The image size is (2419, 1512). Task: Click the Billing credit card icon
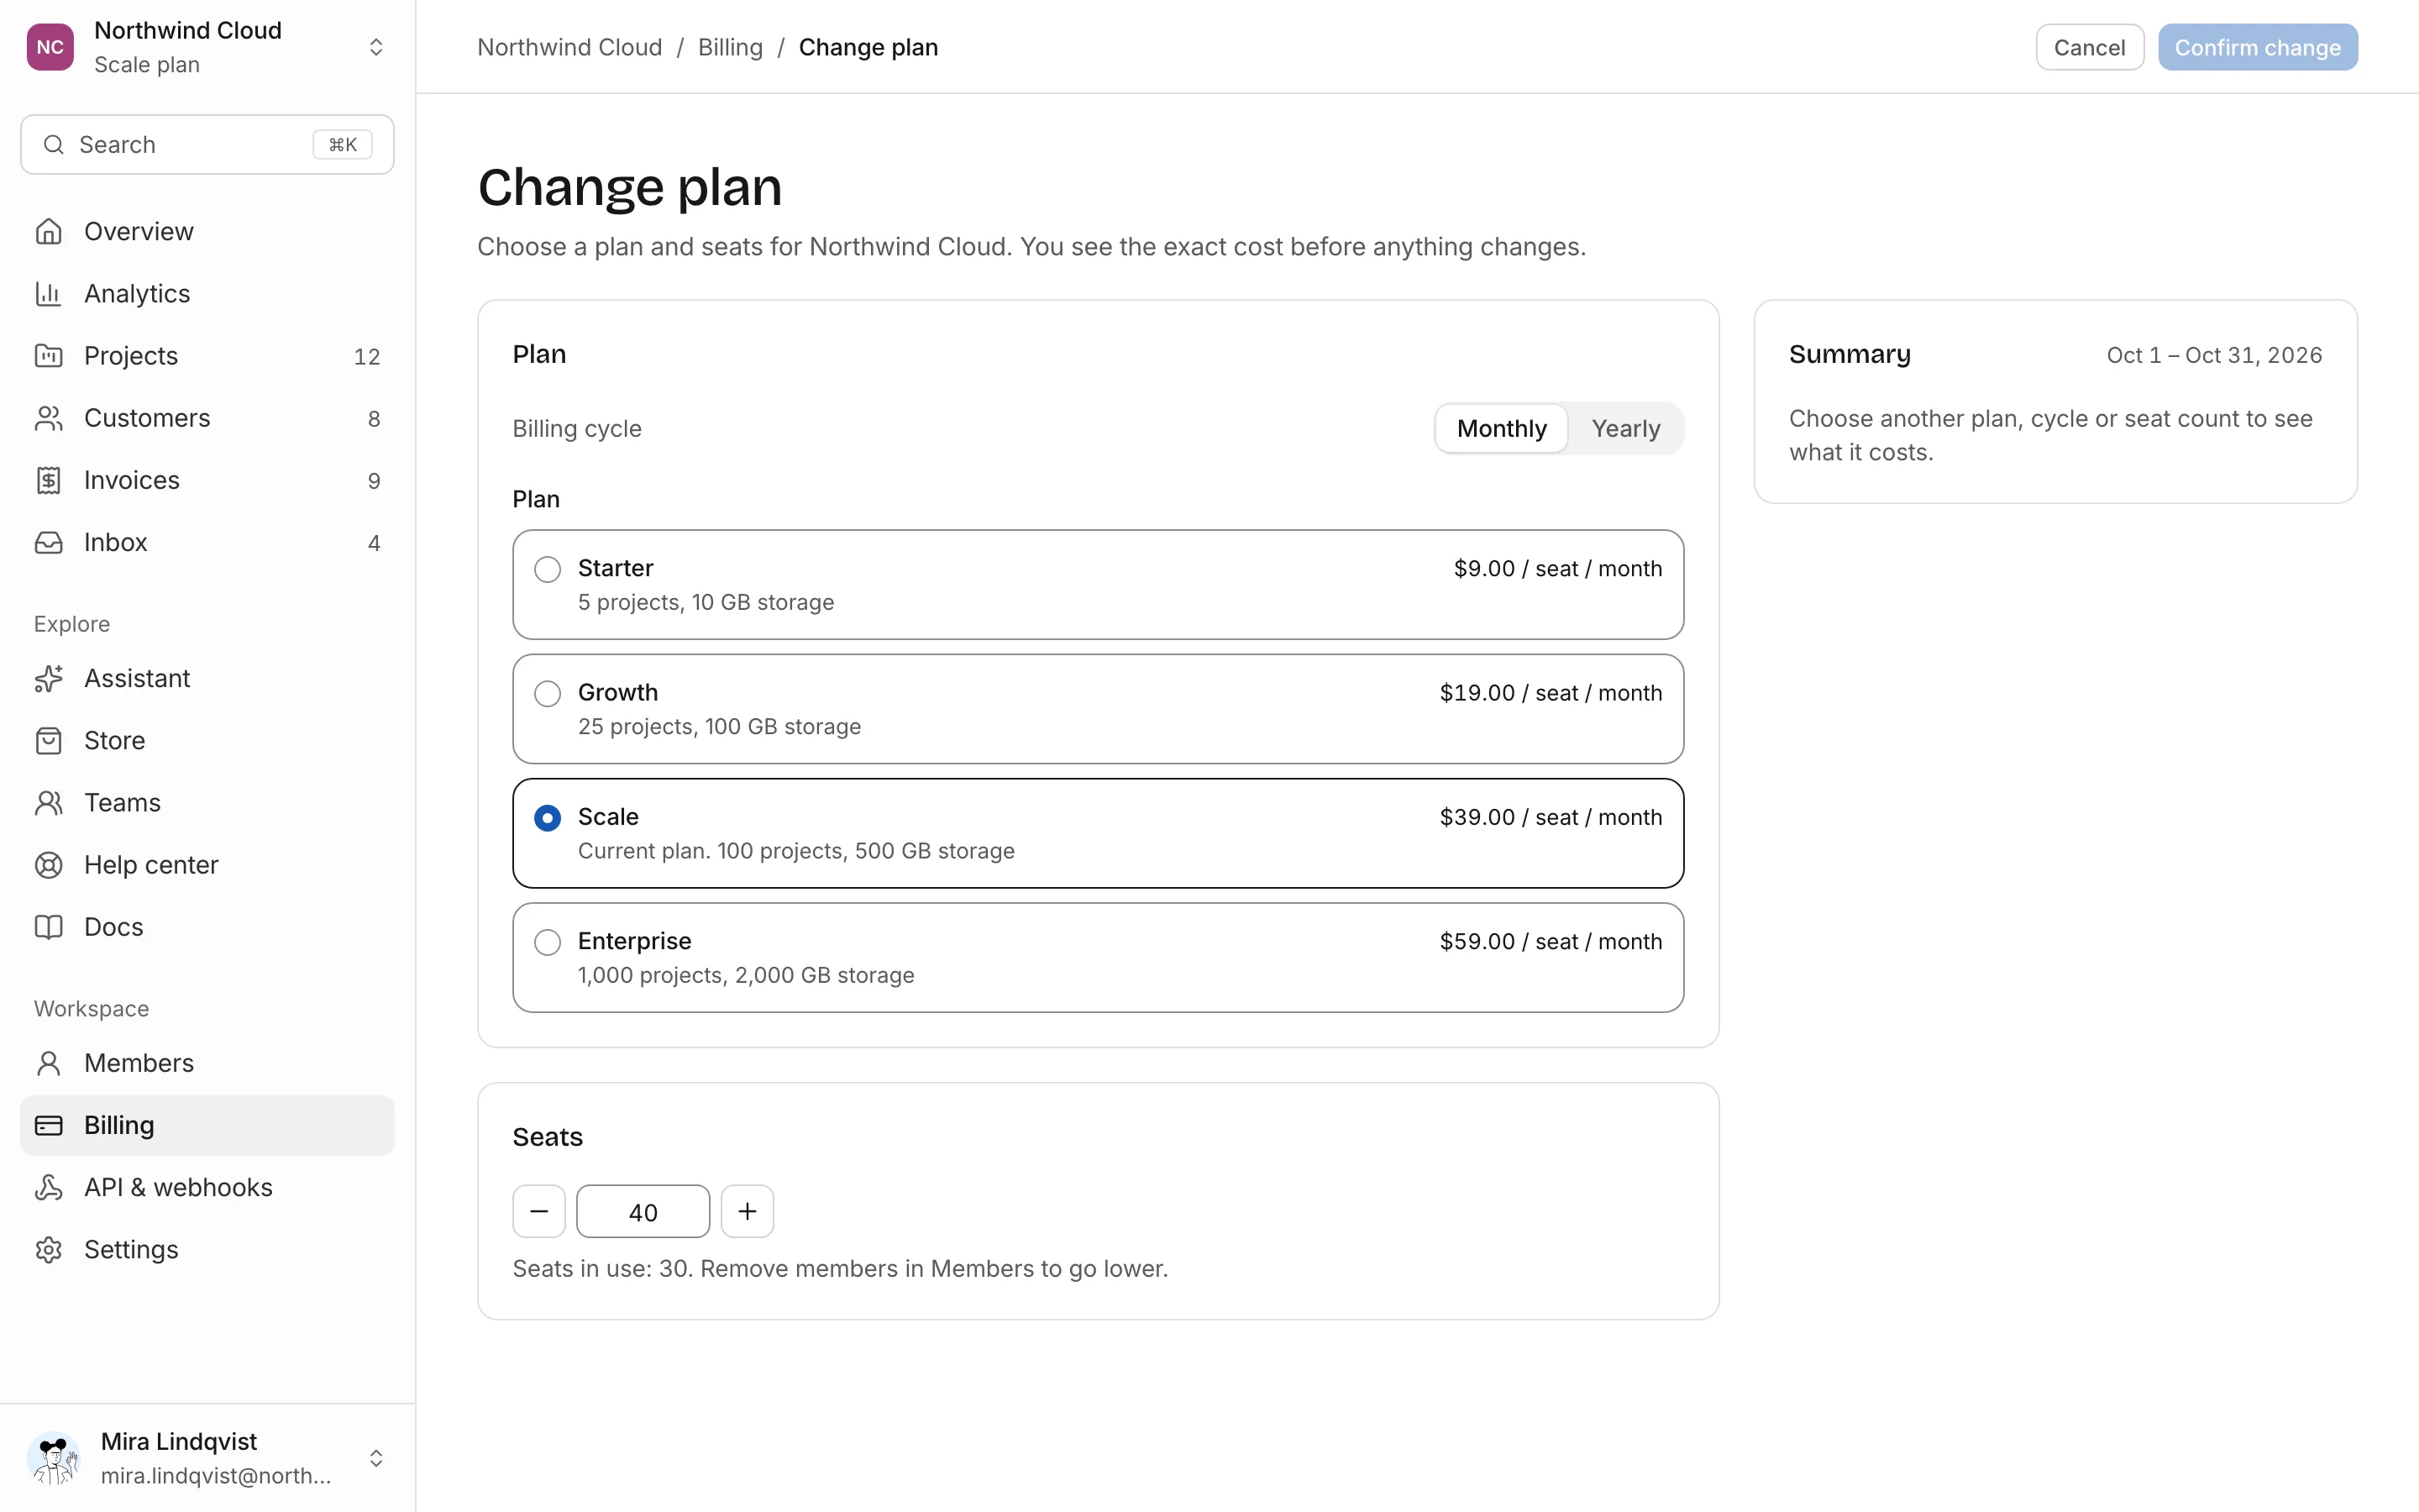tap(48, 1125)
